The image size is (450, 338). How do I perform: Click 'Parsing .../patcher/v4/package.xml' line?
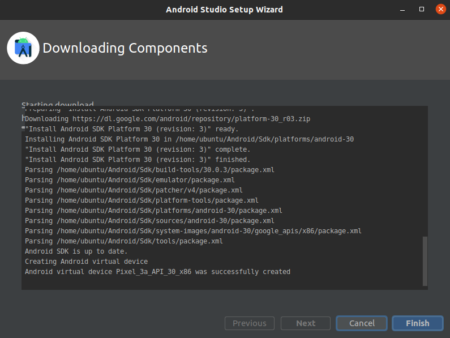pos(134,190)
